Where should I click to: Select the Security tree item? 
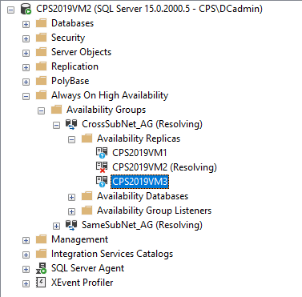(68, 38)
